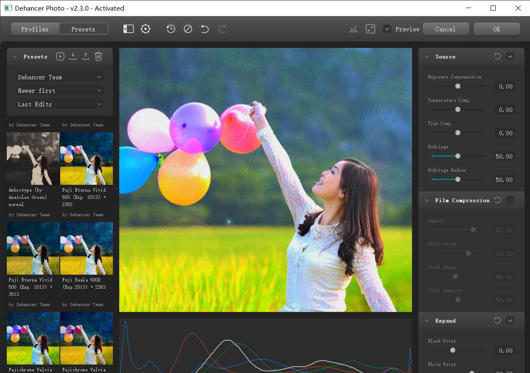Reset the Source section settings
The width and height of the screenshot is (530, 373).
[497, 56]
